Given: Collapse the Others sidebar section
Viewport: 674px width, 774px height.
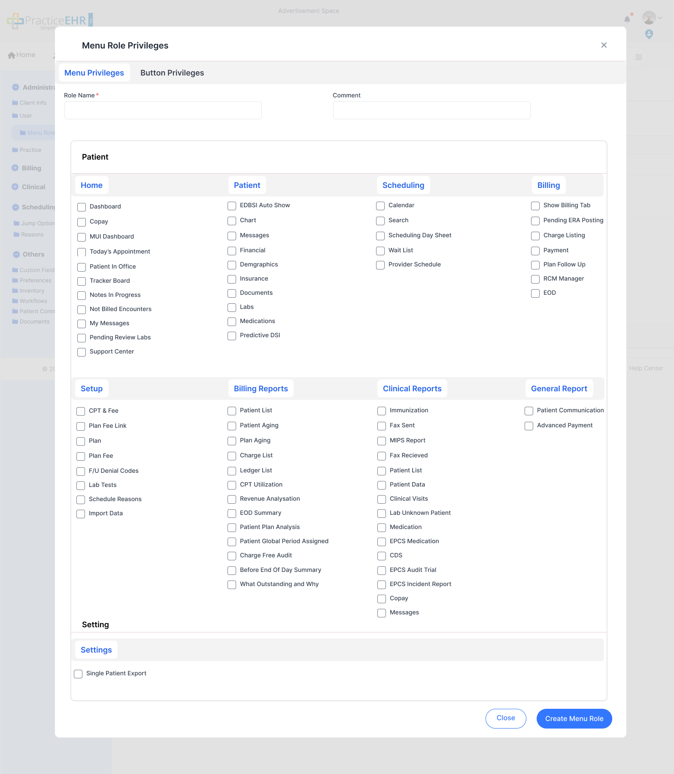Looking at the screenshot, I should [16, 254].
